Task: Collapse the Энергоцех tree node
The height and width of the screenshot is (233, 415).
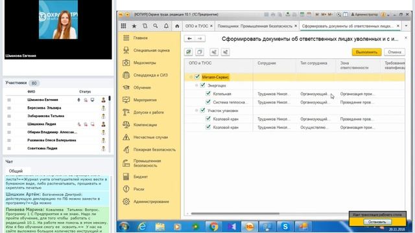Action: point(196,85)
